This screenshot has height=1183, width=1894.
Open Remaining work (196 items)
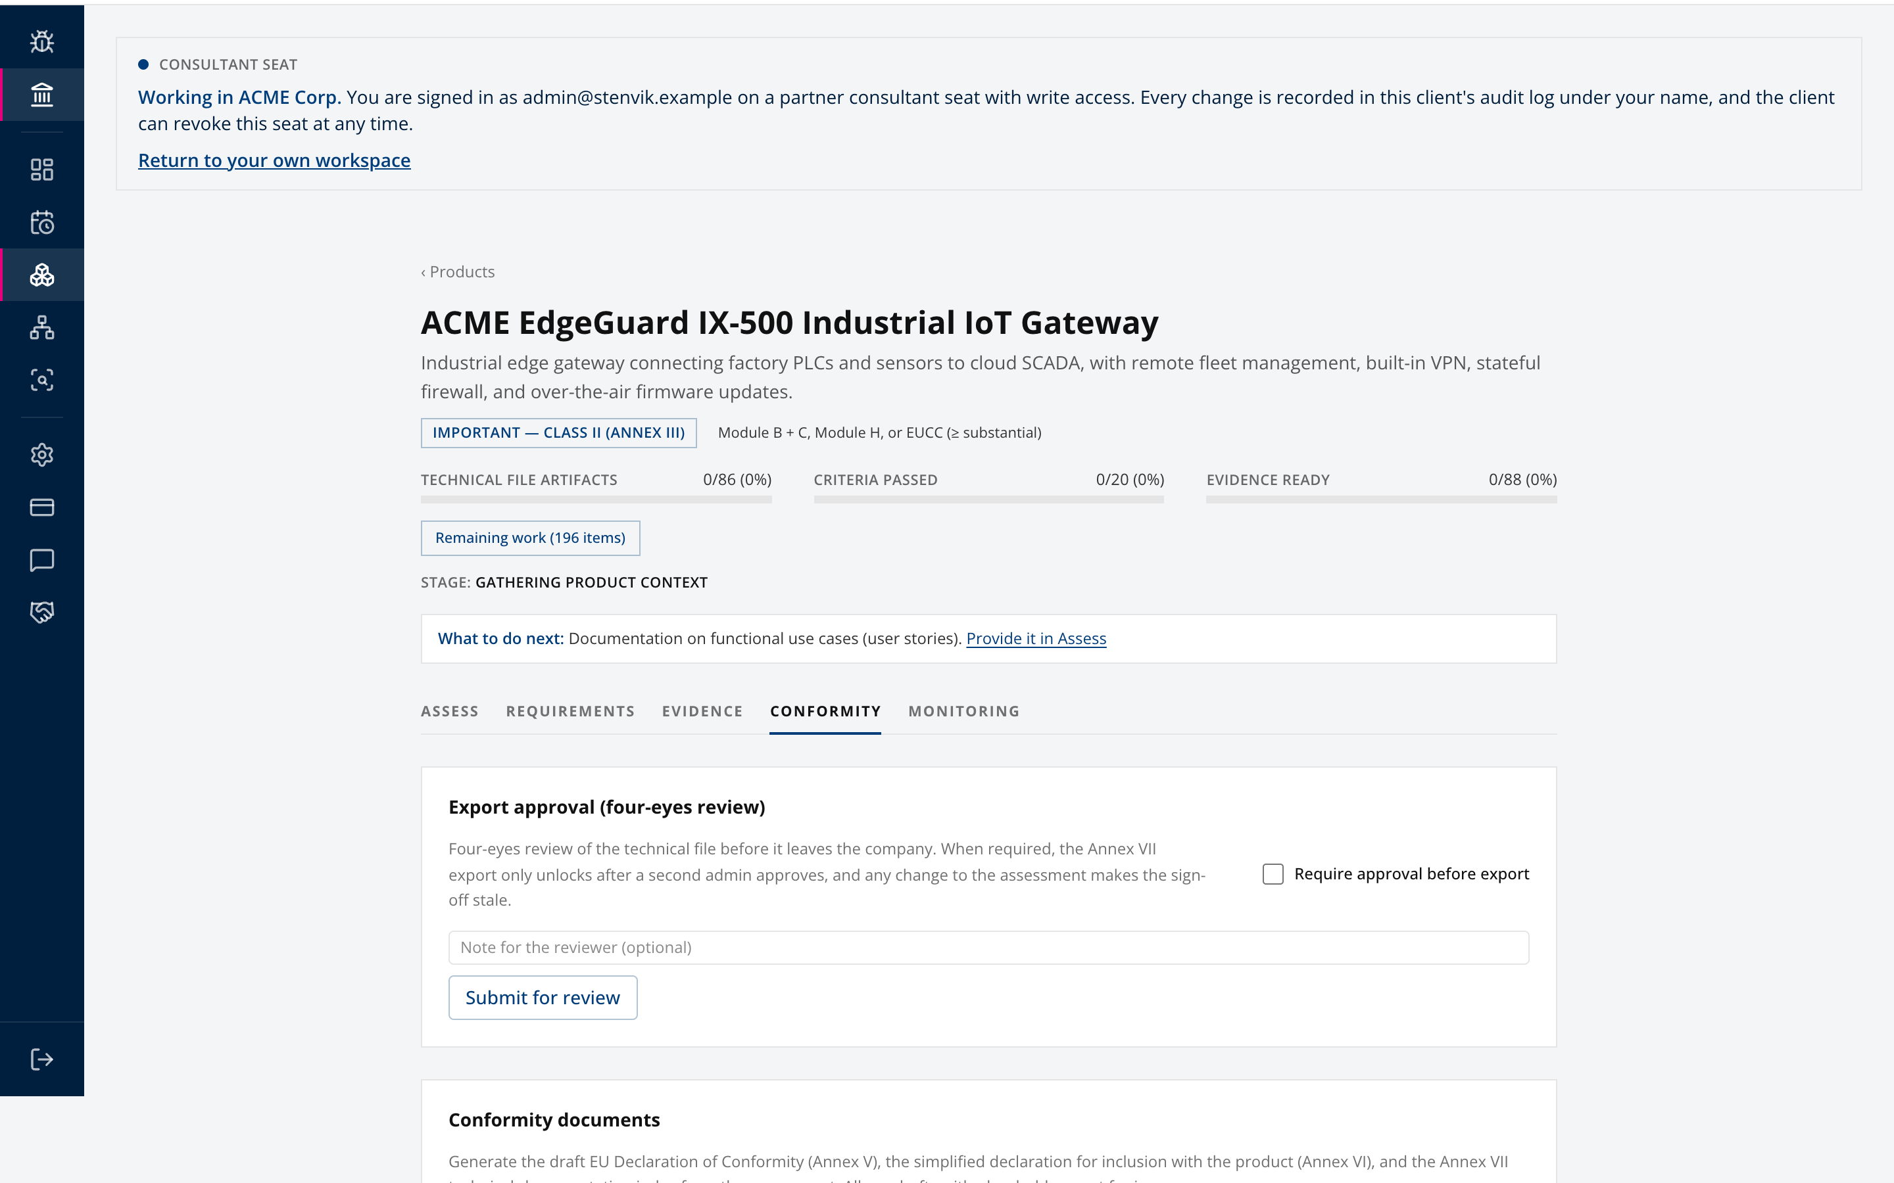tap(530, 538)
